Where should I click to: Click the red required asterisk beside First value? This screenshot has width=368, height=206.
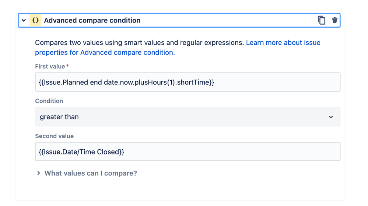[x=67, y=66]
